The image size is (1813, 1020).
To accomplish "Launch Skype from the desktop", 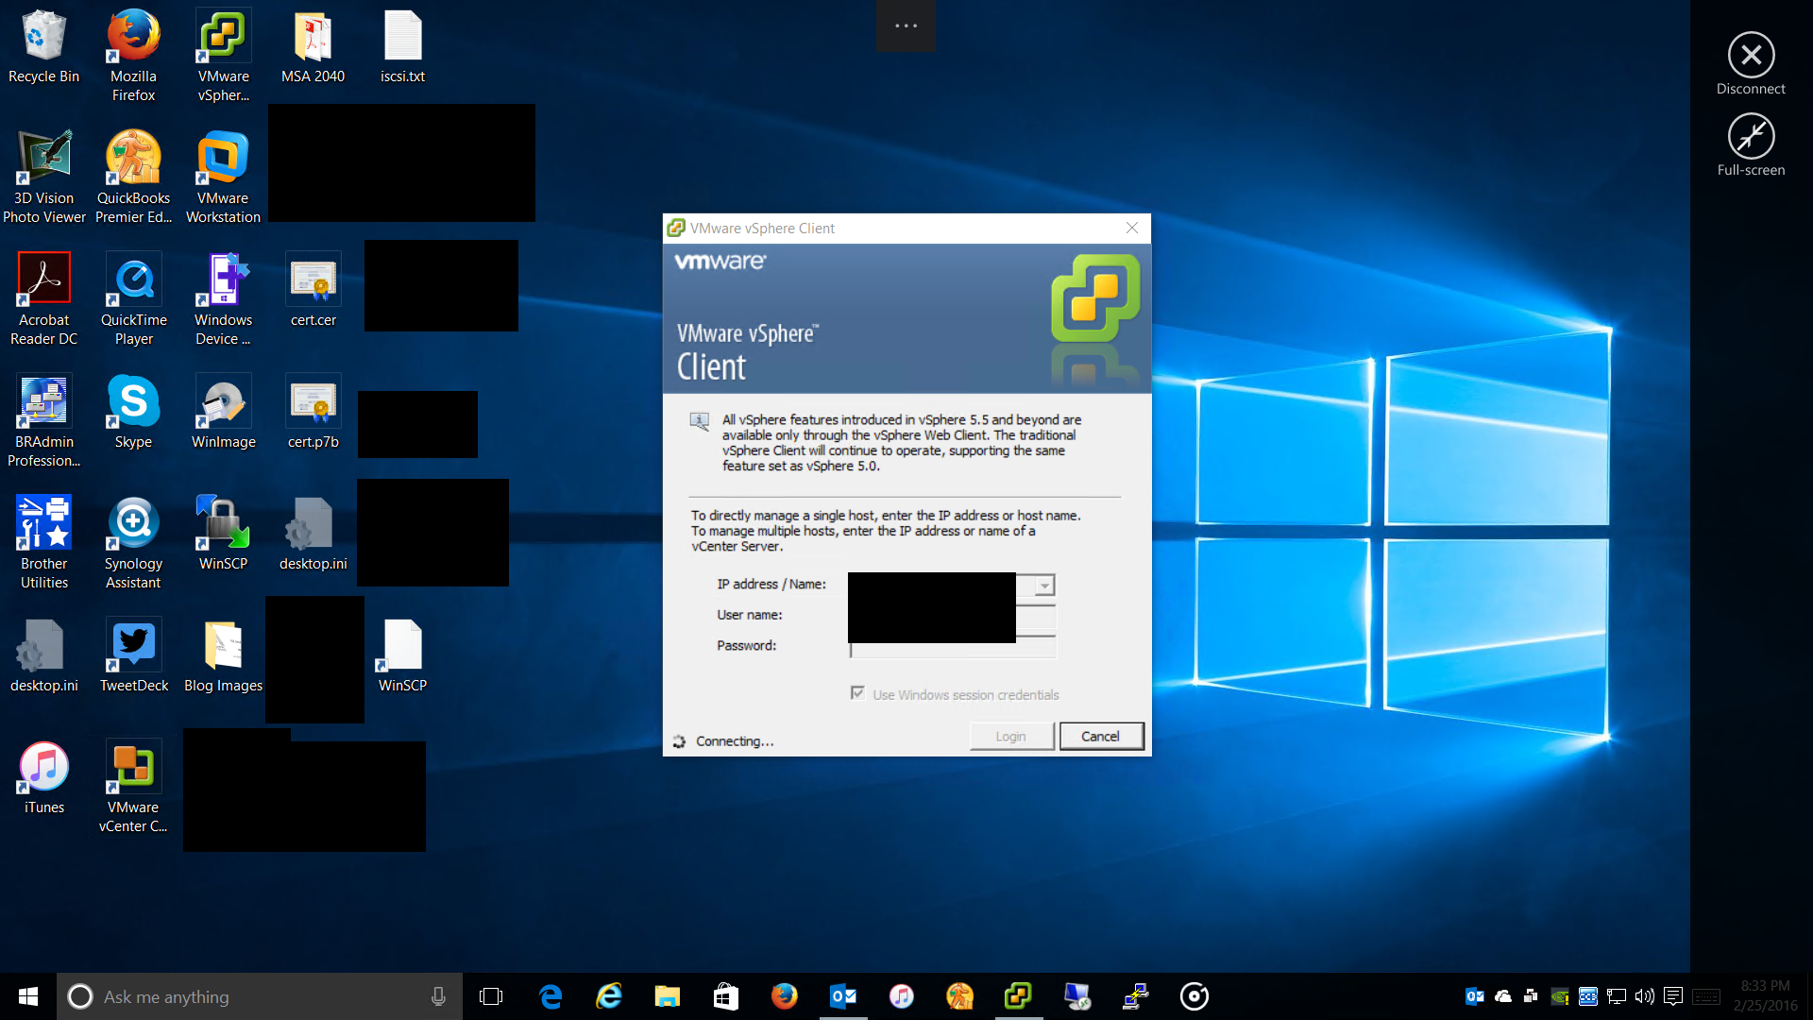I will click(133, 413).
